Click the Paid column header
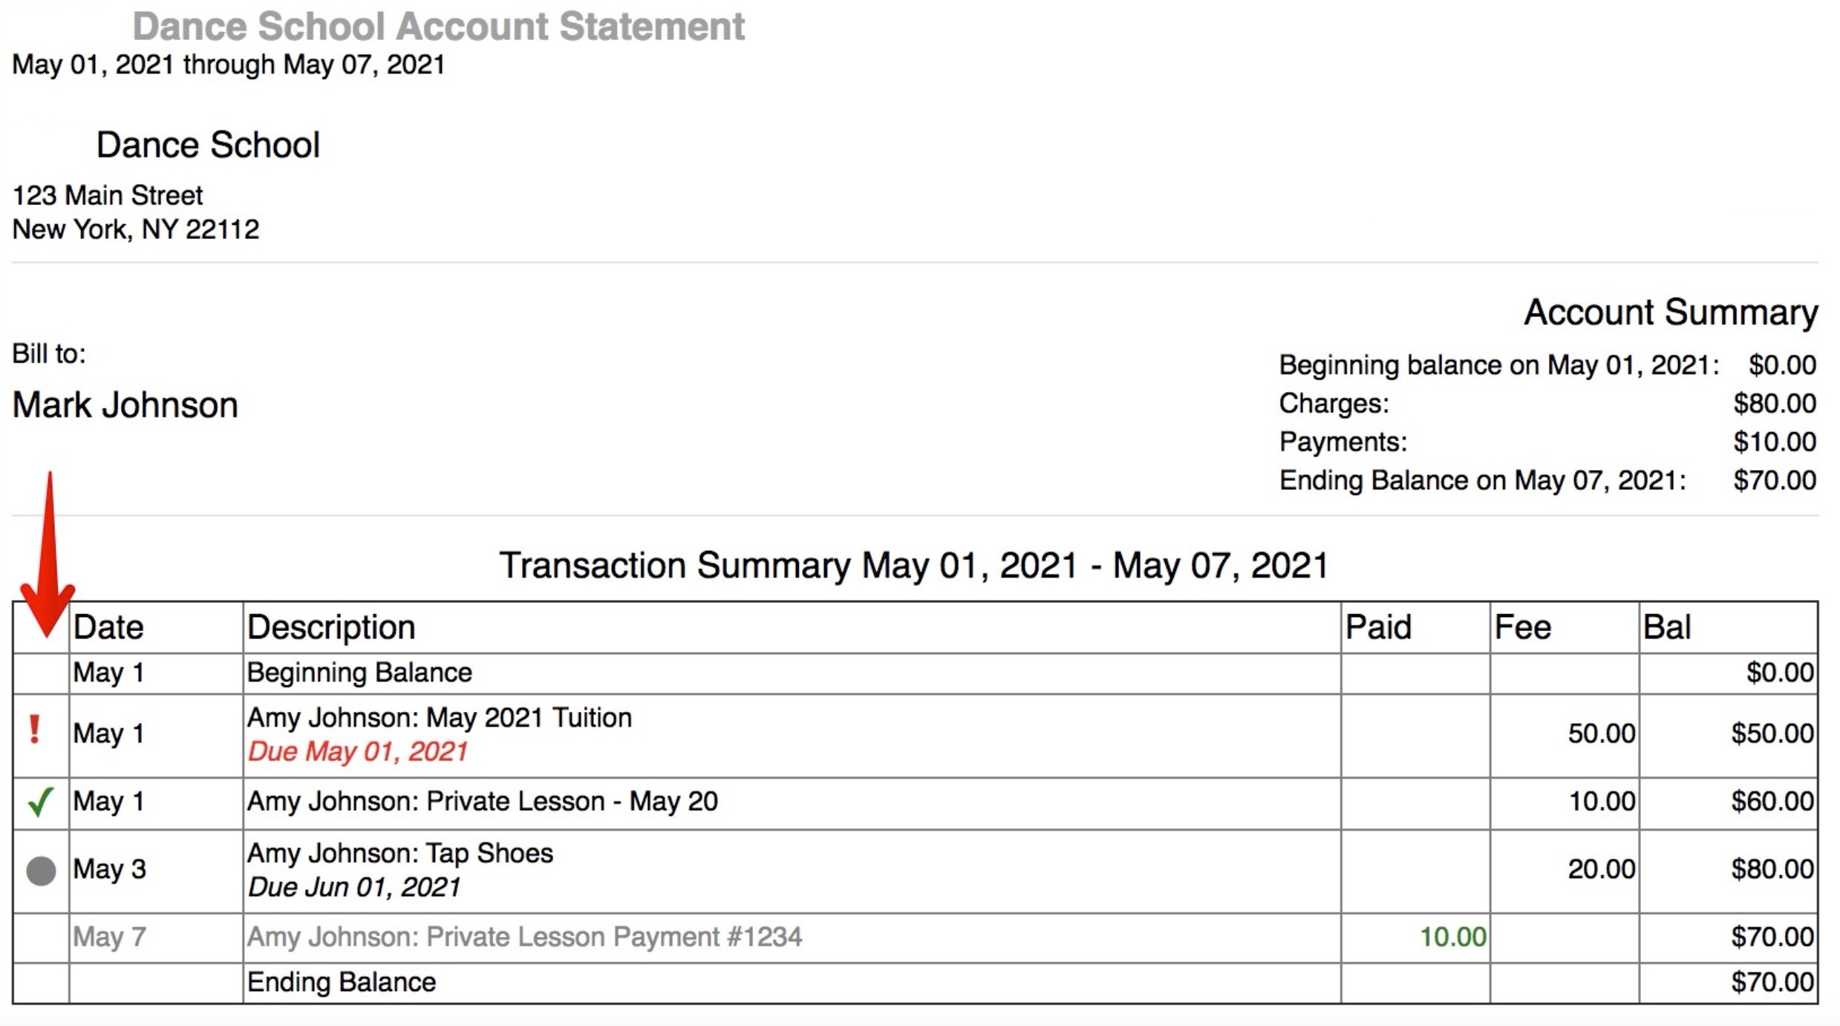 coord(1378,627)
